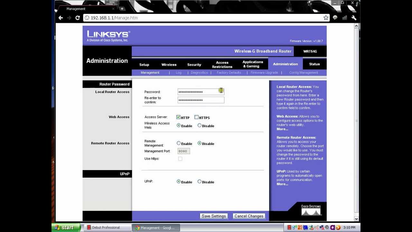Viewport: 412px width, 232px height.
Task: Open the Chrome wrench menu
Action: pos(354,18)
